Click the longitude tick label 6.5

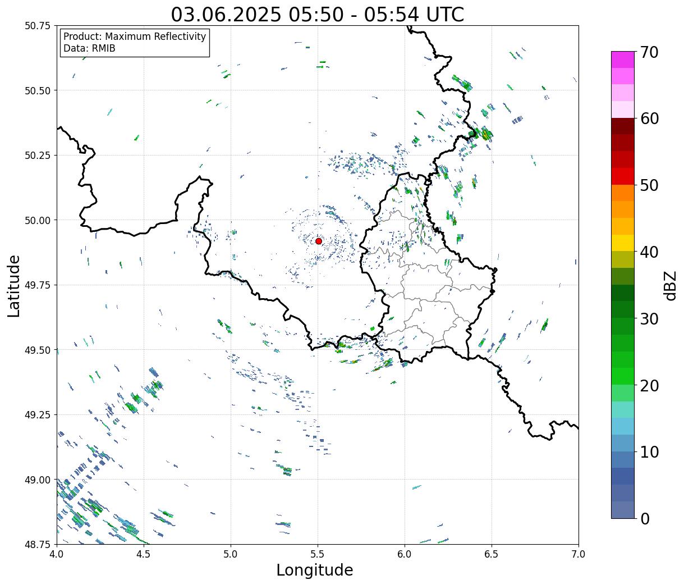(x=492, y=554)
